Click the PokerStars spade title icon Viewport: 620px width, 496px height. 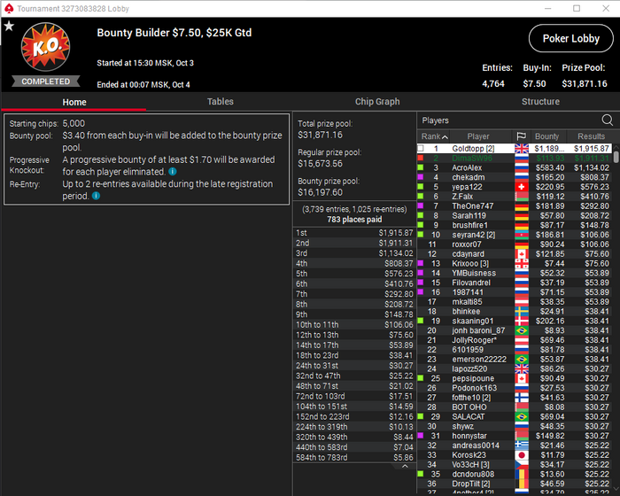(8, 8)
